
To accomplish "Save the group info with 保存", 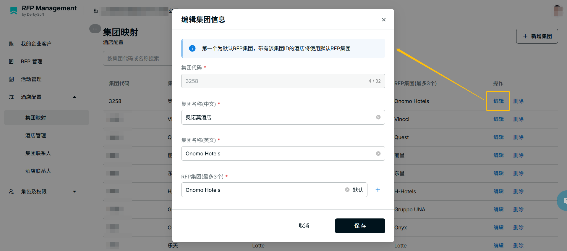I will tap(360, 226).
